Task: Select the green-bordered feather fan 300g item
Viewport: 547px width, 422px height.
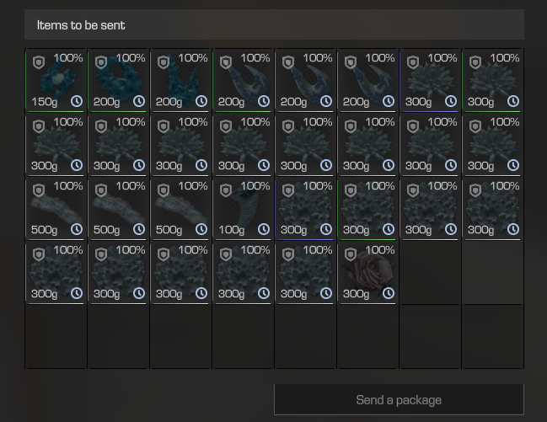Action: pyautogui.click(x=492, y=81)
